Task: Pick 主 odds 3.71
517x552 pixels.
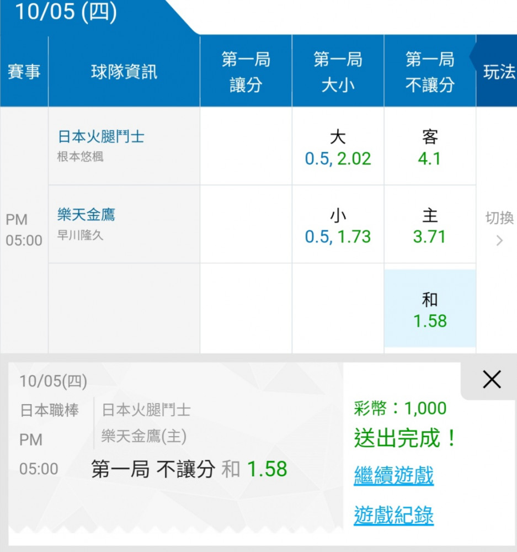Action: click(x=430, y=225)
